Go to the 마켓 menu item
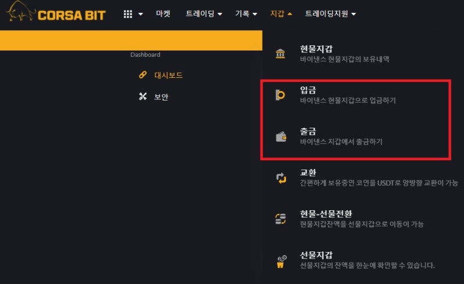This screenshot has height=284, width=464. (163, 13)
